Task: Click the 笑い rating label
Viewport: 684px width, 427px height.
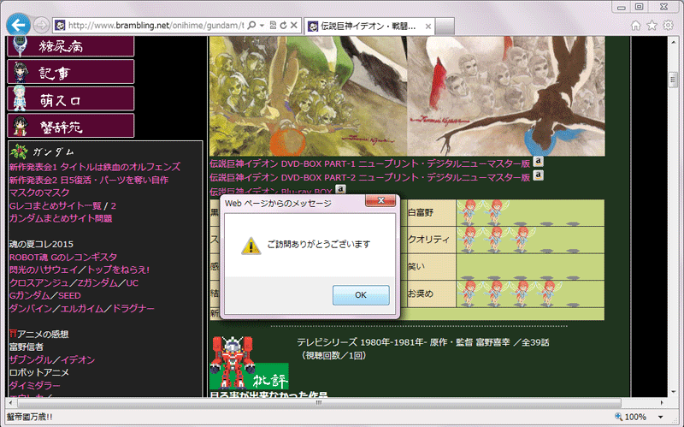Action: [x=416, y=266]
